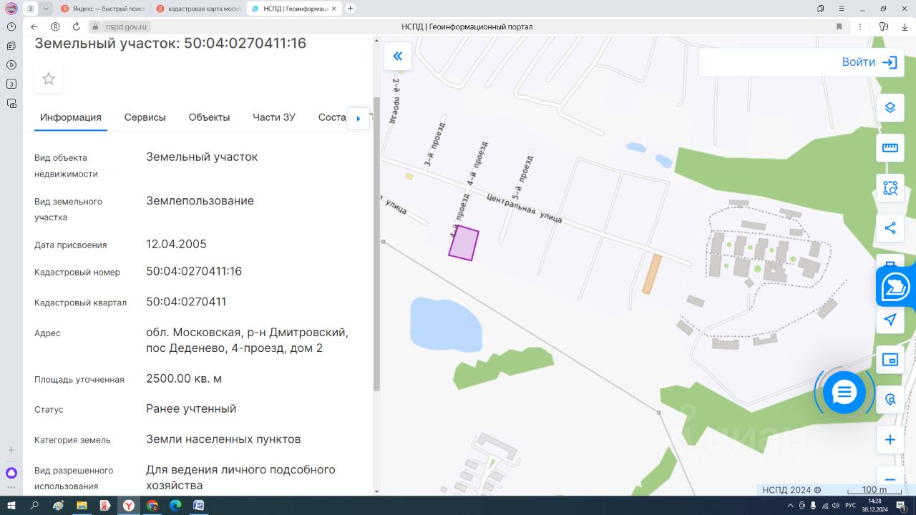This screenshot has height=515, width=916.
Task: Open Word from the taskbar
Action: pyautogui.click(x=199, y=505)
